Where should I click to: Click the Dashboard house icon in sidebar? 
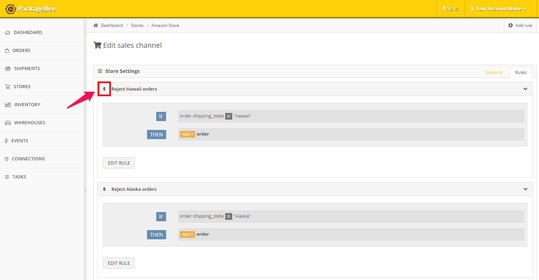pyautogui.click(x=8, y=33)
